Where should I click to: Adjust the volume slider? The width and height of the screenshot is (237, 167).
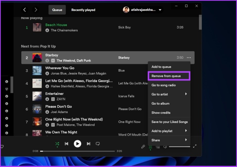click(x=179, y=147)
